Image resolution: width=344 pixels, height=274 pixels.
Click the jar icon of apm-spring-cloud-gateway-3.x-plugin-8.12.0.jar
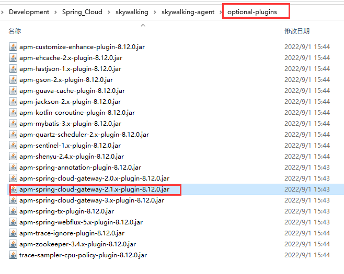pos(13,200)
